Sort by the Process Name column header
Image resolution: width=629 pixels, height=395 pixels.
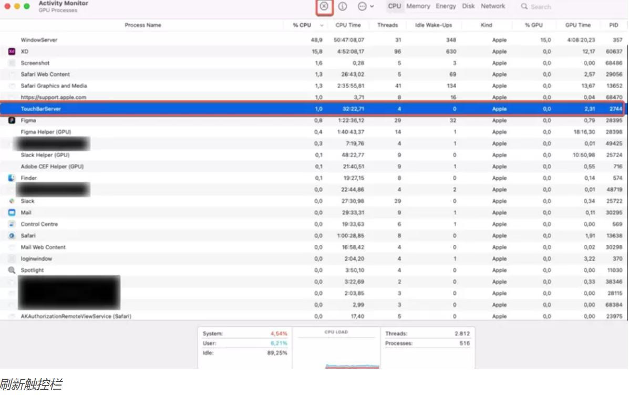coord(143,25)
